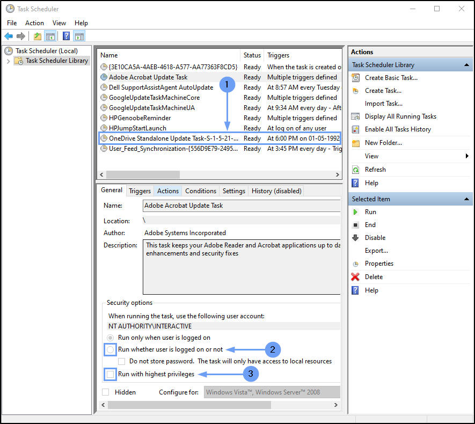Click clock icon beside Adobe Acrobat Update Task

point(104,77)
